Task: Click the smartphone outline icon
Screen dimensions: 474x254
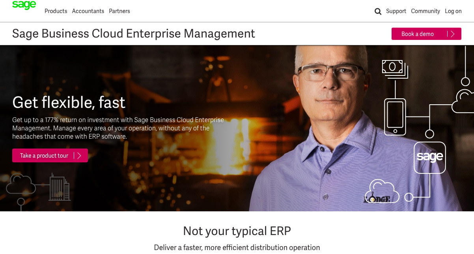Action: (x=395, y=117)
